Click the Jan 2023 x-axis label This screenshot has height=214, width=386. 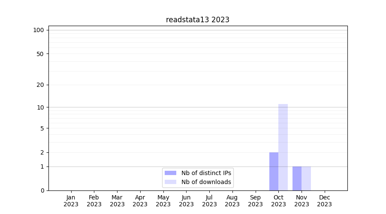71,201
